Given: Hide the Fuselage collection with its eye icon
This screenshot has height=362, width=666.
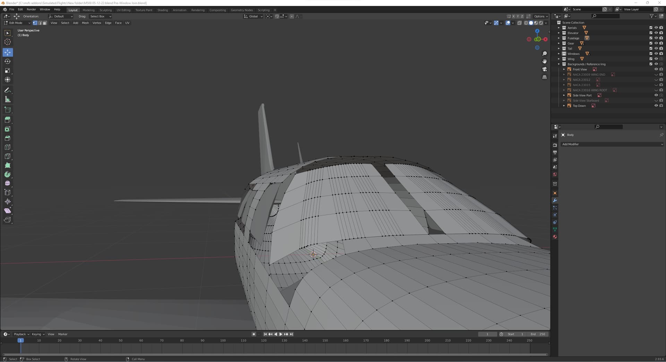Looking at the screenshot, I should pyautogui.click(x=656, y=38).
